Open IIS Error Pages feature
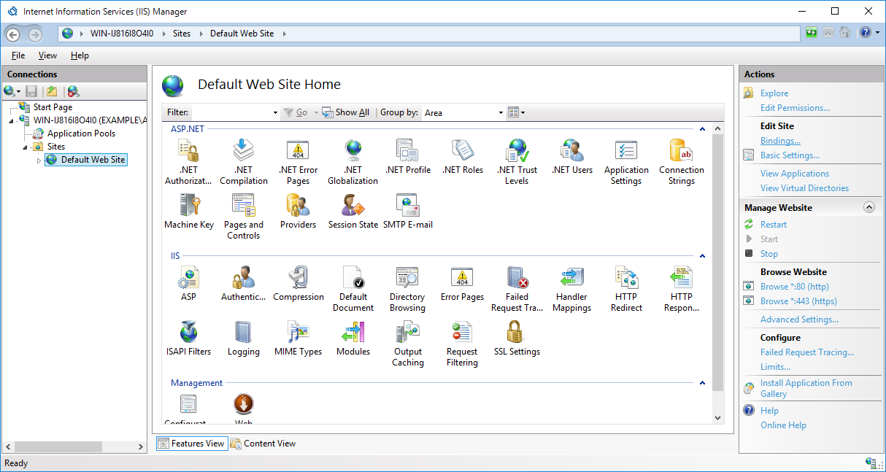The width and height of the screenshot is (886, 472). 463,284
